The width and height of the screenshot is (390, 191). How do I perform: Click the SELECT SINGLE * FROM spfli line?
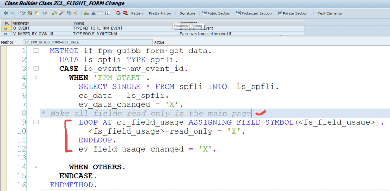179,87
